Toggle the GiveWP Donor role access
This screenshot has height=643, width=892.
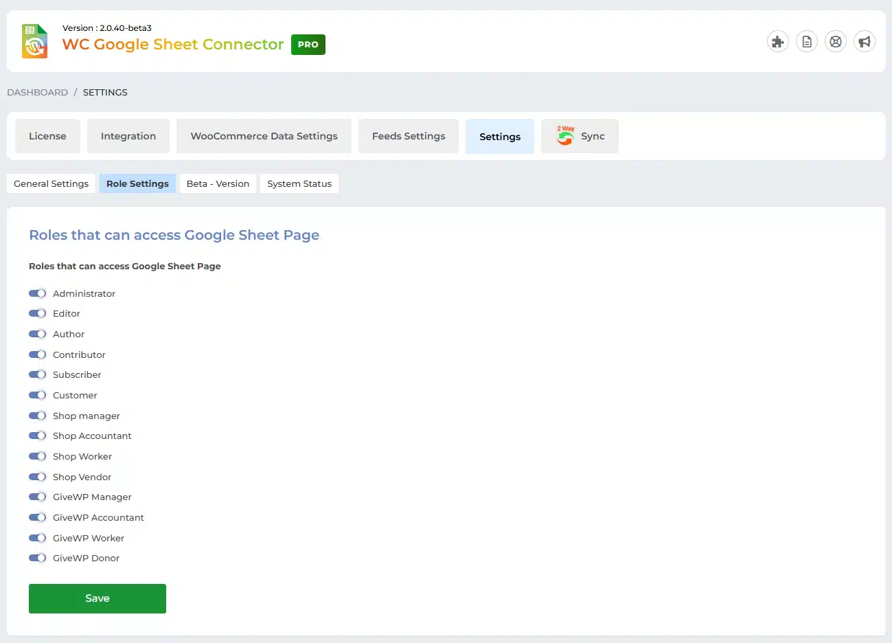click(x=37, y=559)
